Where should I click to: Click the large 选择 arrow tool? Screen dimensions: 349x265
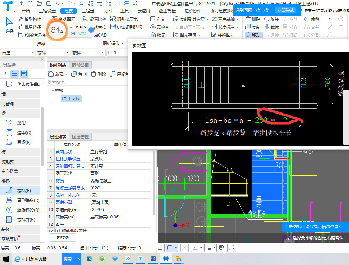click(x=9, y=25)
